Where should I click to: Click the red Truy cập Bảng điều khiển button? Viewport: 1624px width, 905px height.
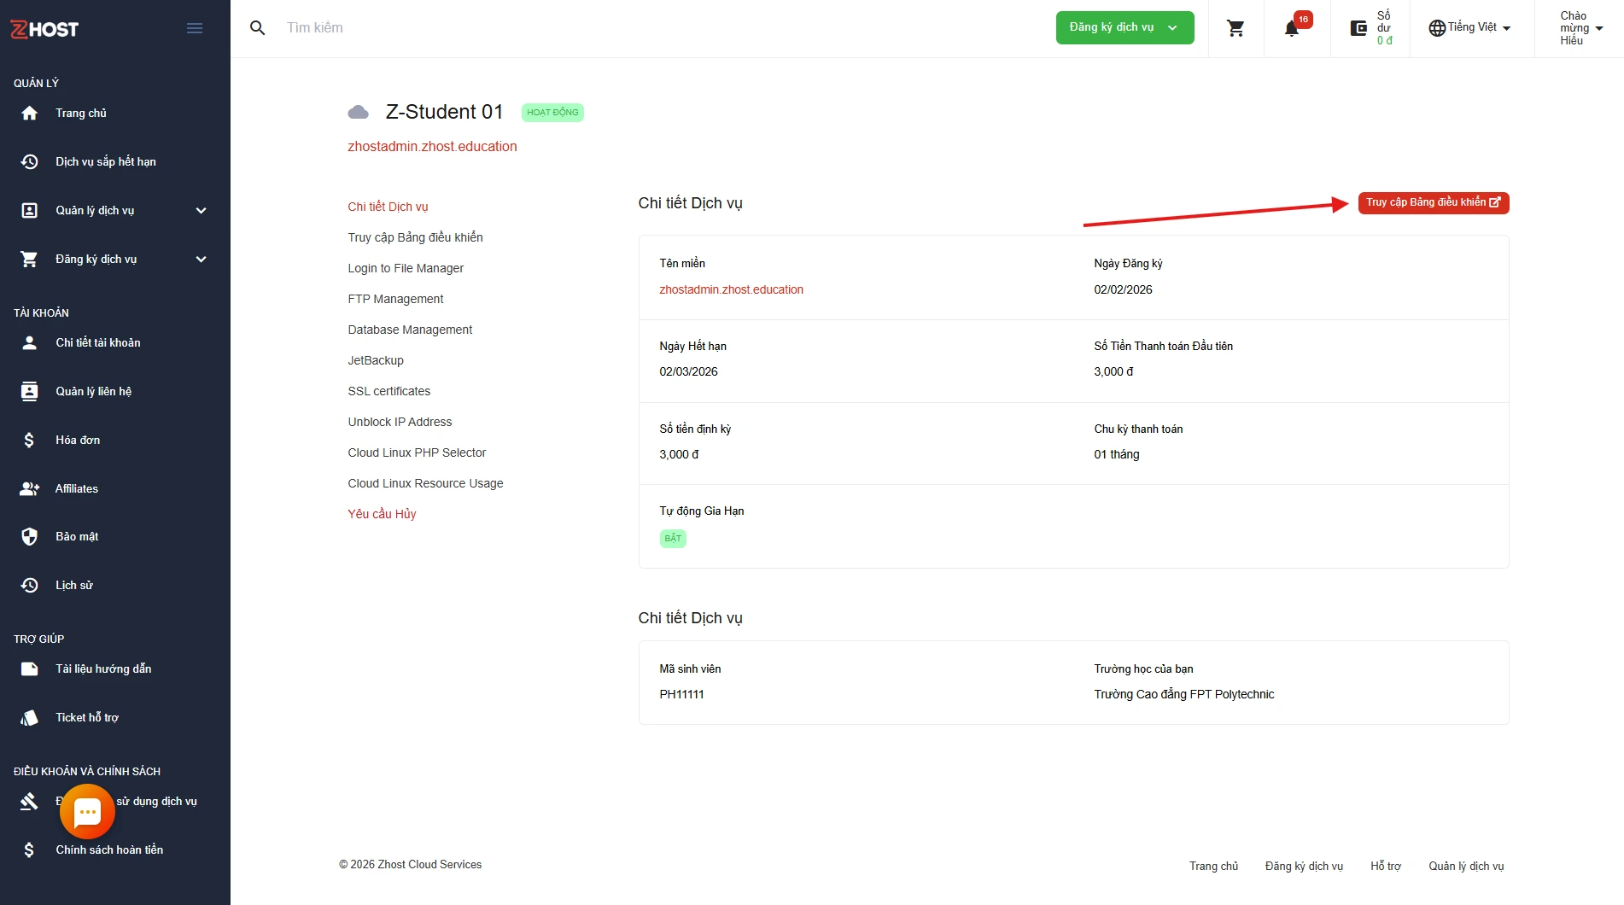point(1434,203)
